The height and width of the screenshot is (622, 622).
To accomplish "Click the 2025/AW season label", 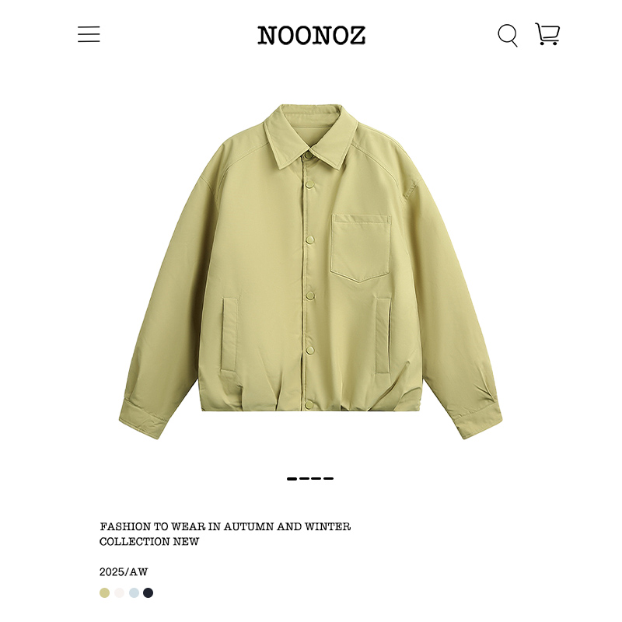I will 124,571.
